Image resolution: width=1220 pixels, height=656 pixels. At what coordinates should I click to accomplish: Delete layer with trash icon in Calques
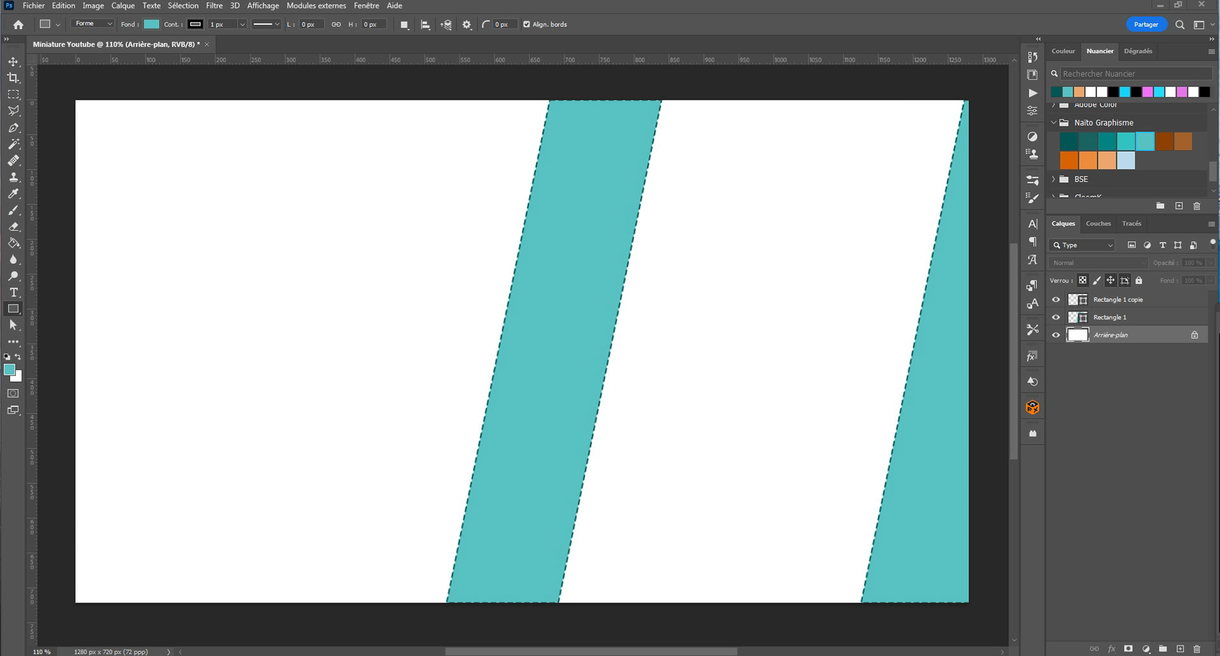click(x=1197, y=649)
